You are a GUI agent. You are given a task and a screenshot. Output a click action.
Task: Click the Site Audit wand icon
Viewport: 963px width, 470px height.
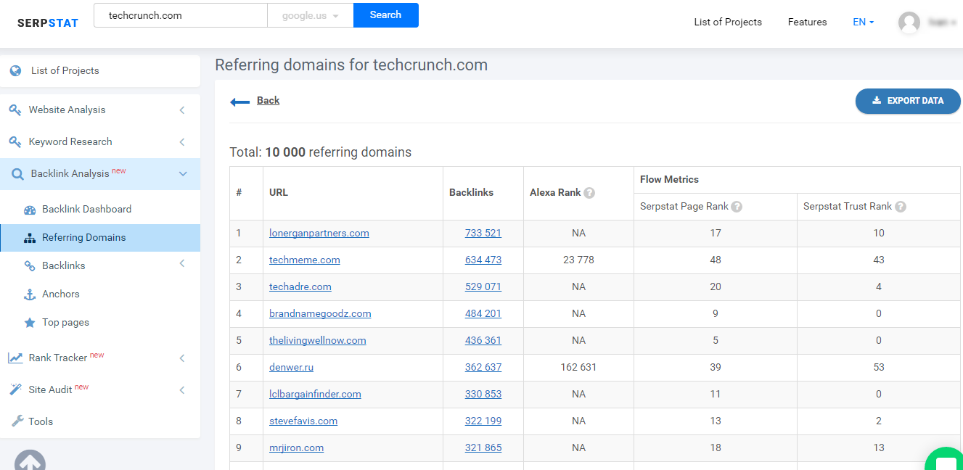coord(15,389)
